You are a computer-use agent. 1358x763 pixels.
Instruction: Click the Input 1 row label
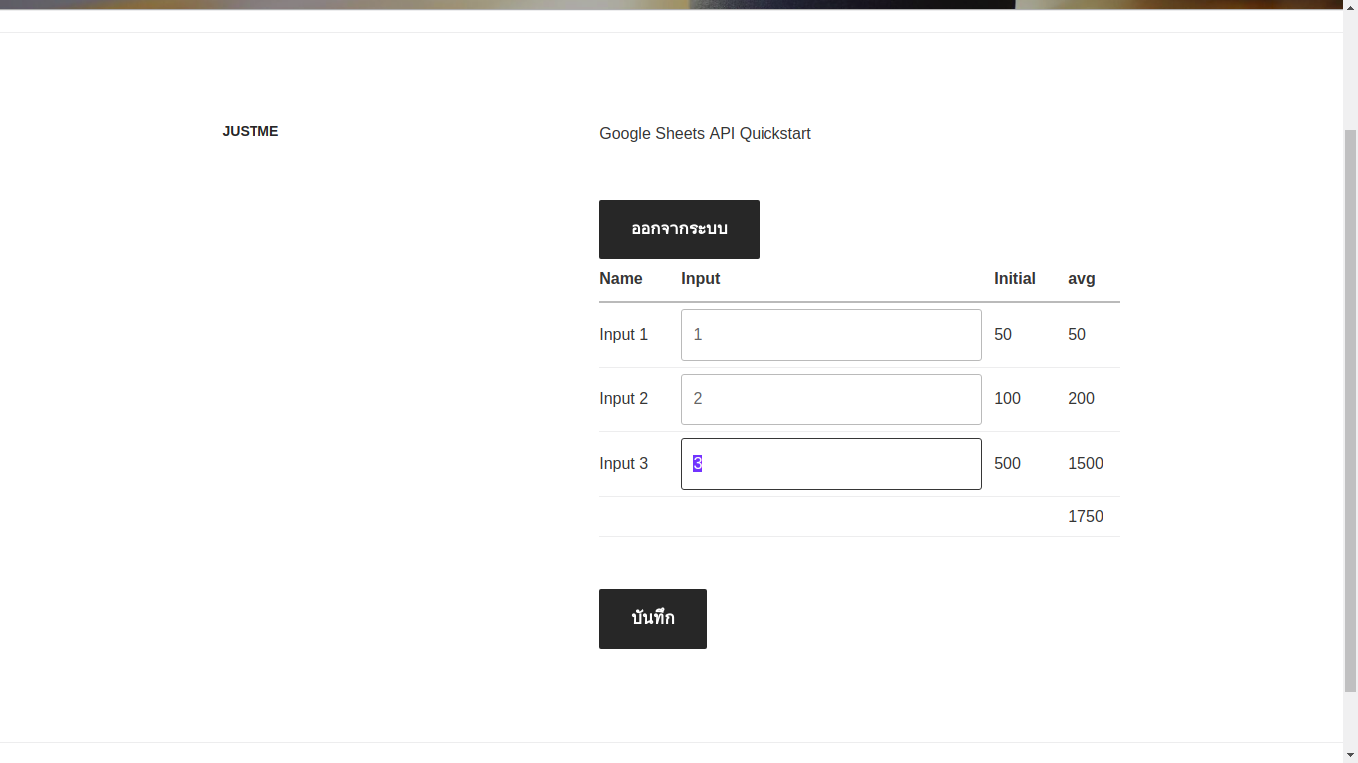click(623, 335)
